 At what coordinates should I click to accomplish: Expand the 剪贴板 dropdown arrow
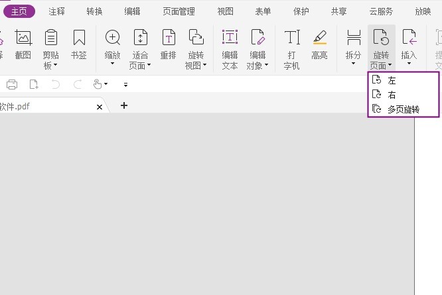coord(56,65)
